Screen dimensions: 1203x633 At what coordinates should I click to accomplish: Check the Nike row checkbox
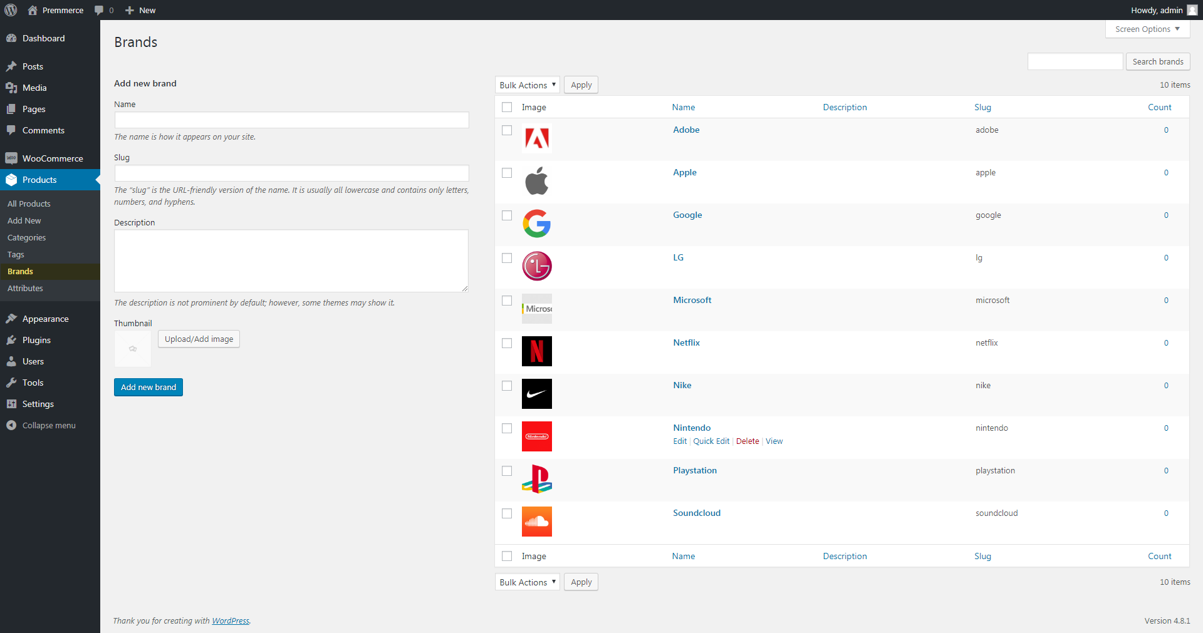pyautogui.click(x=507, y=386)
